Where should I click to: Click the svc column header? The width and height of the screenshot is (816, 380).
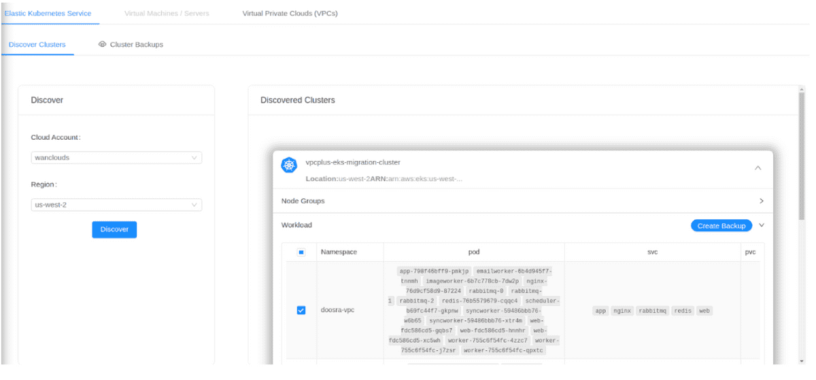point(652,252)
